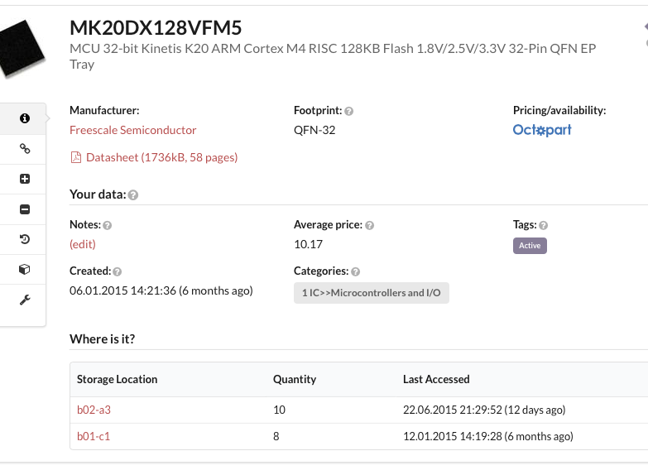Click the help icon beside Categories

point(356,271)
